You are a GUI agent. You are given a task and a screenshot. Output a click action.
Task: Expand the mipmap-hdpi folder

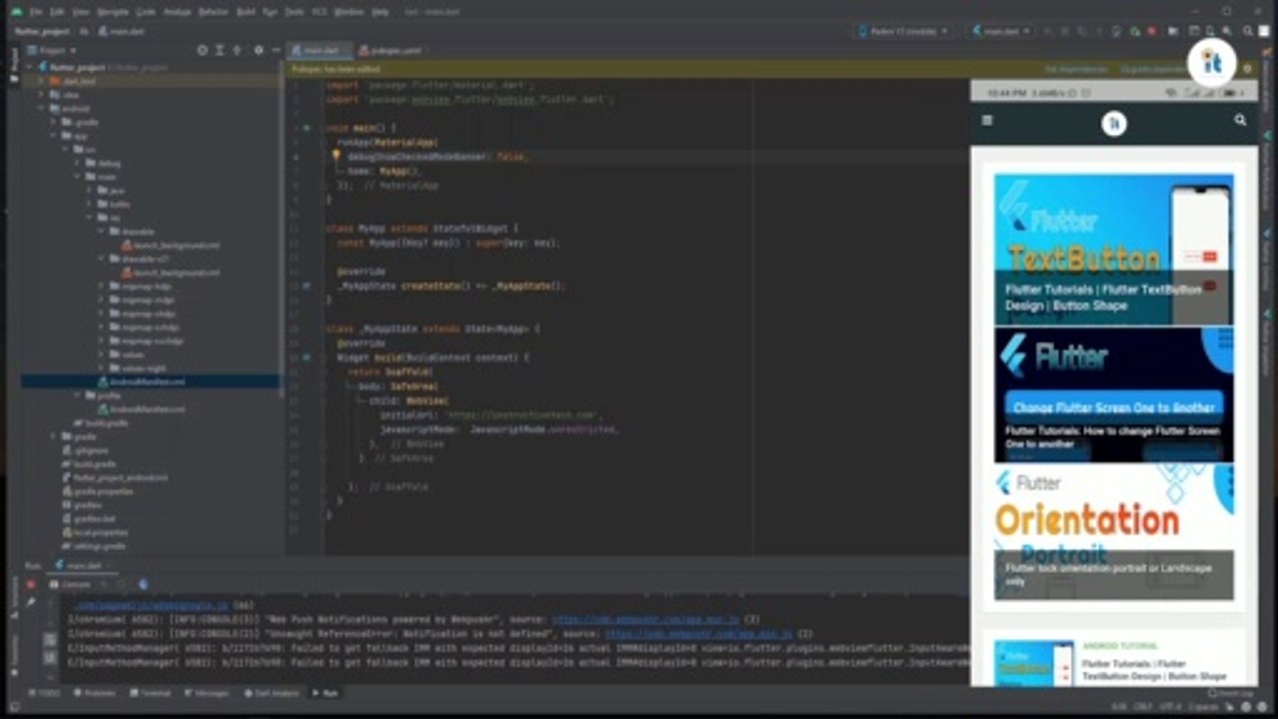101,286
